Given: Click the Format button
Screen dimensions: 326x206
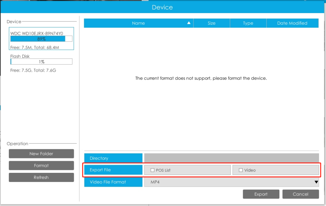Looking at the screenshot, I should pyautogui.click(x=41, y=165).
